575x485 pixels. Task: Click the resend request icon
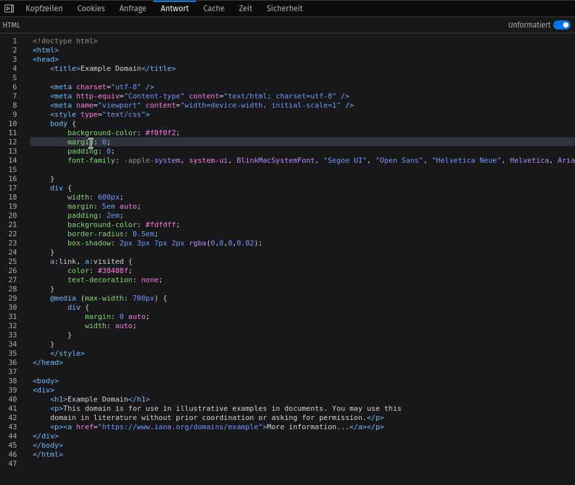[9, 9]
